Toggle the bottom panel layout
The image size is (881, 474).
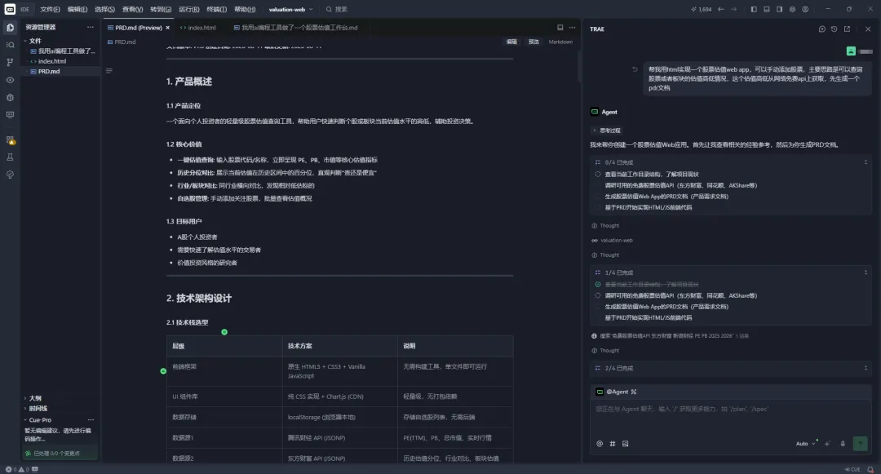766,9
